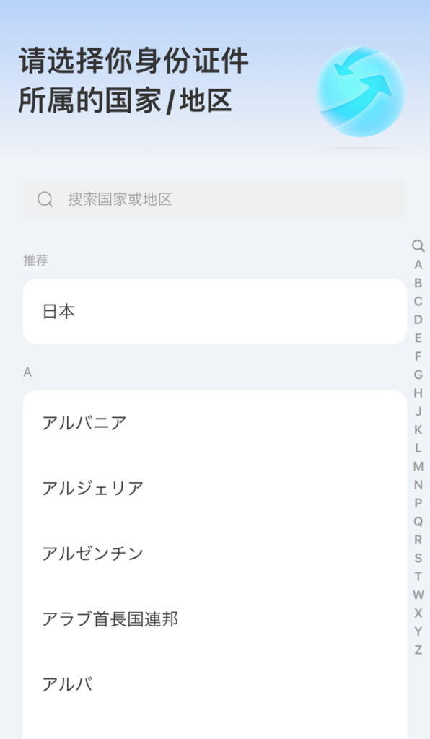430x739 pixels.
Task: Select アルバ in the A section
Action: [x=215, y=684]
